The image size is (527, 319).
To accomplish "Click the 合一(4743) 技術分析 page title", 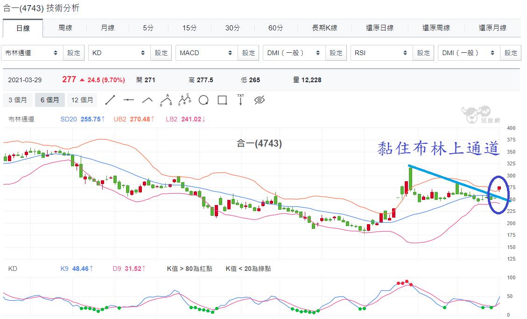I will coord(41,8).
